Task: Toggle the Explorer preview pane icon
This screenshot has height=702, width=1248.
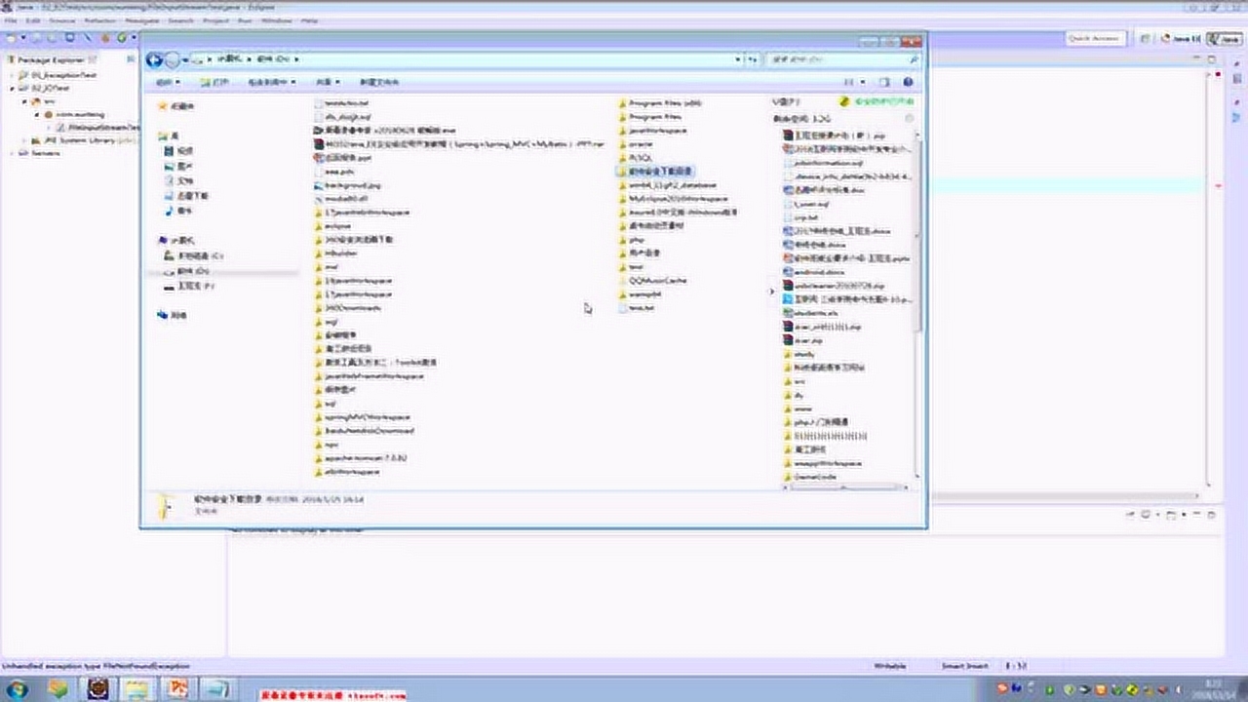Action: click(x=884, y=82)
